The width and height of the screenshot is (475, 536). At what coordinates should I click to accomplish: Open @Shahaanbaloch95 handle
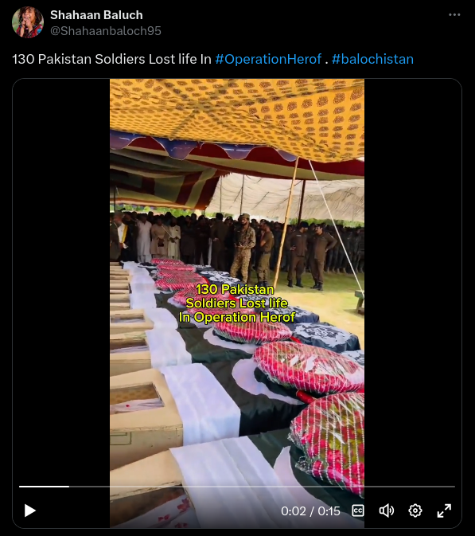pos(106,31)
